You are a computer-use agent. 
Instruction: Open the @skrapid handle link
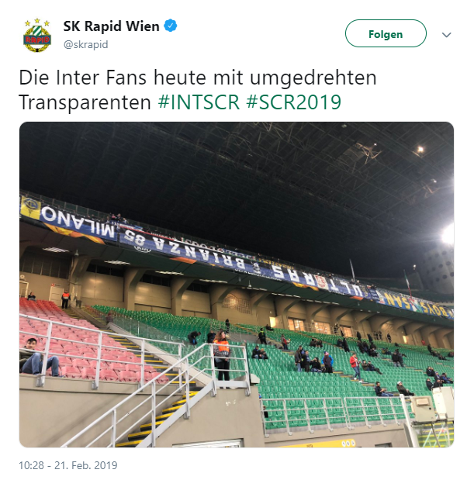[86, 44]
